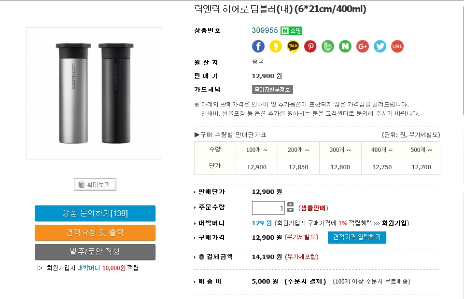Share on Google Plus
464x299 pixels.
click(363, 46)
